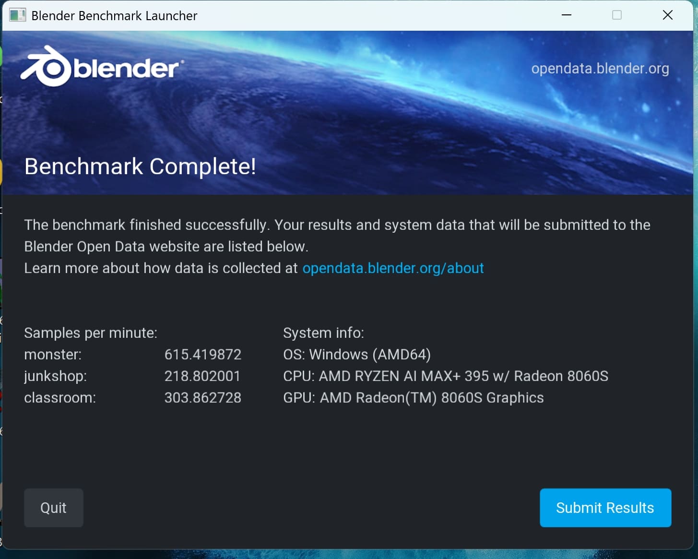The width and height of the screenshot is (698, 559).
Task: Click the OS: Windows (AMD64) line
Action: coord(356,355)
